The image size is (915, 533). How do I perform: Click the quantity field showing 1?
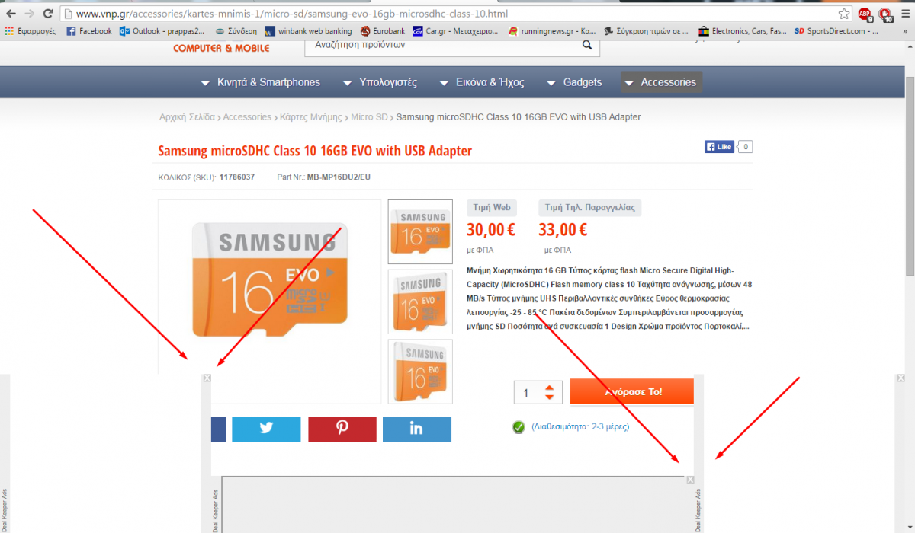click(526, 393)
